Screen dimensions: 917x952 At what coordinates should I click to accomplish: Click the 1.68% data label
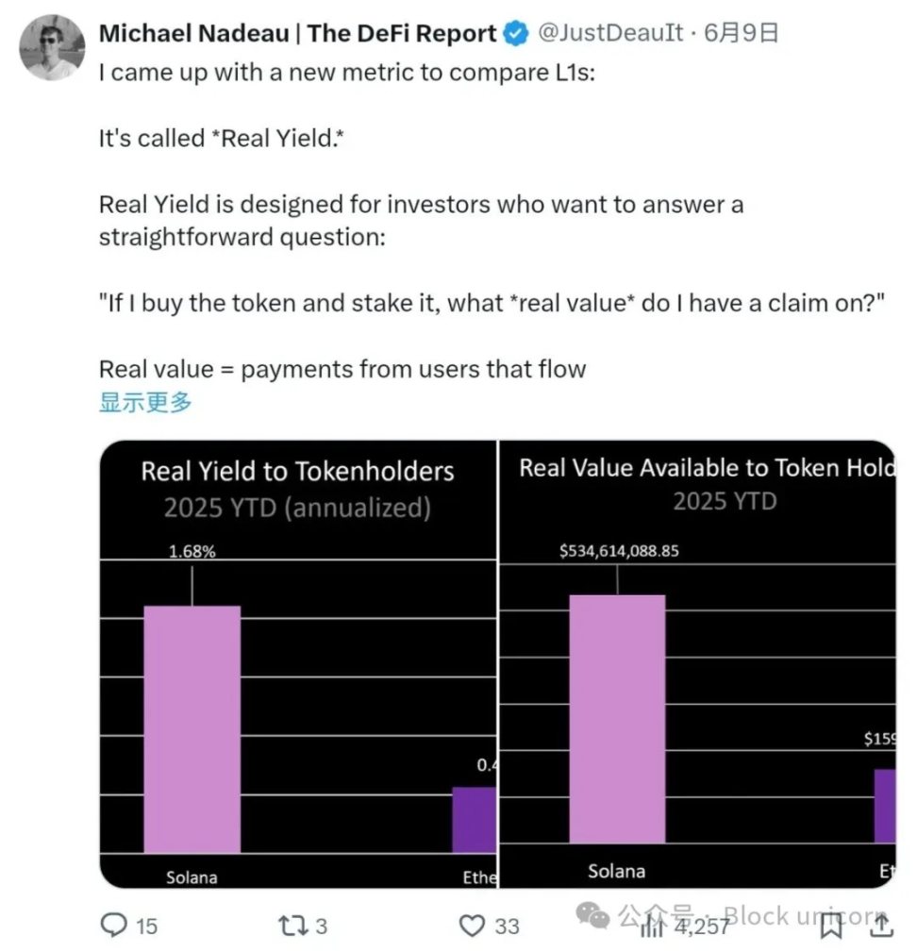192,552
